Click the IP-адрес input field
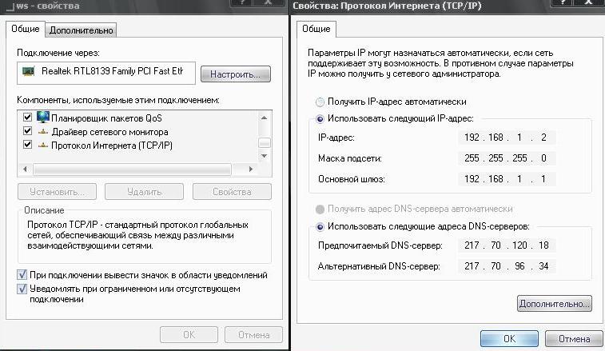 507,138
